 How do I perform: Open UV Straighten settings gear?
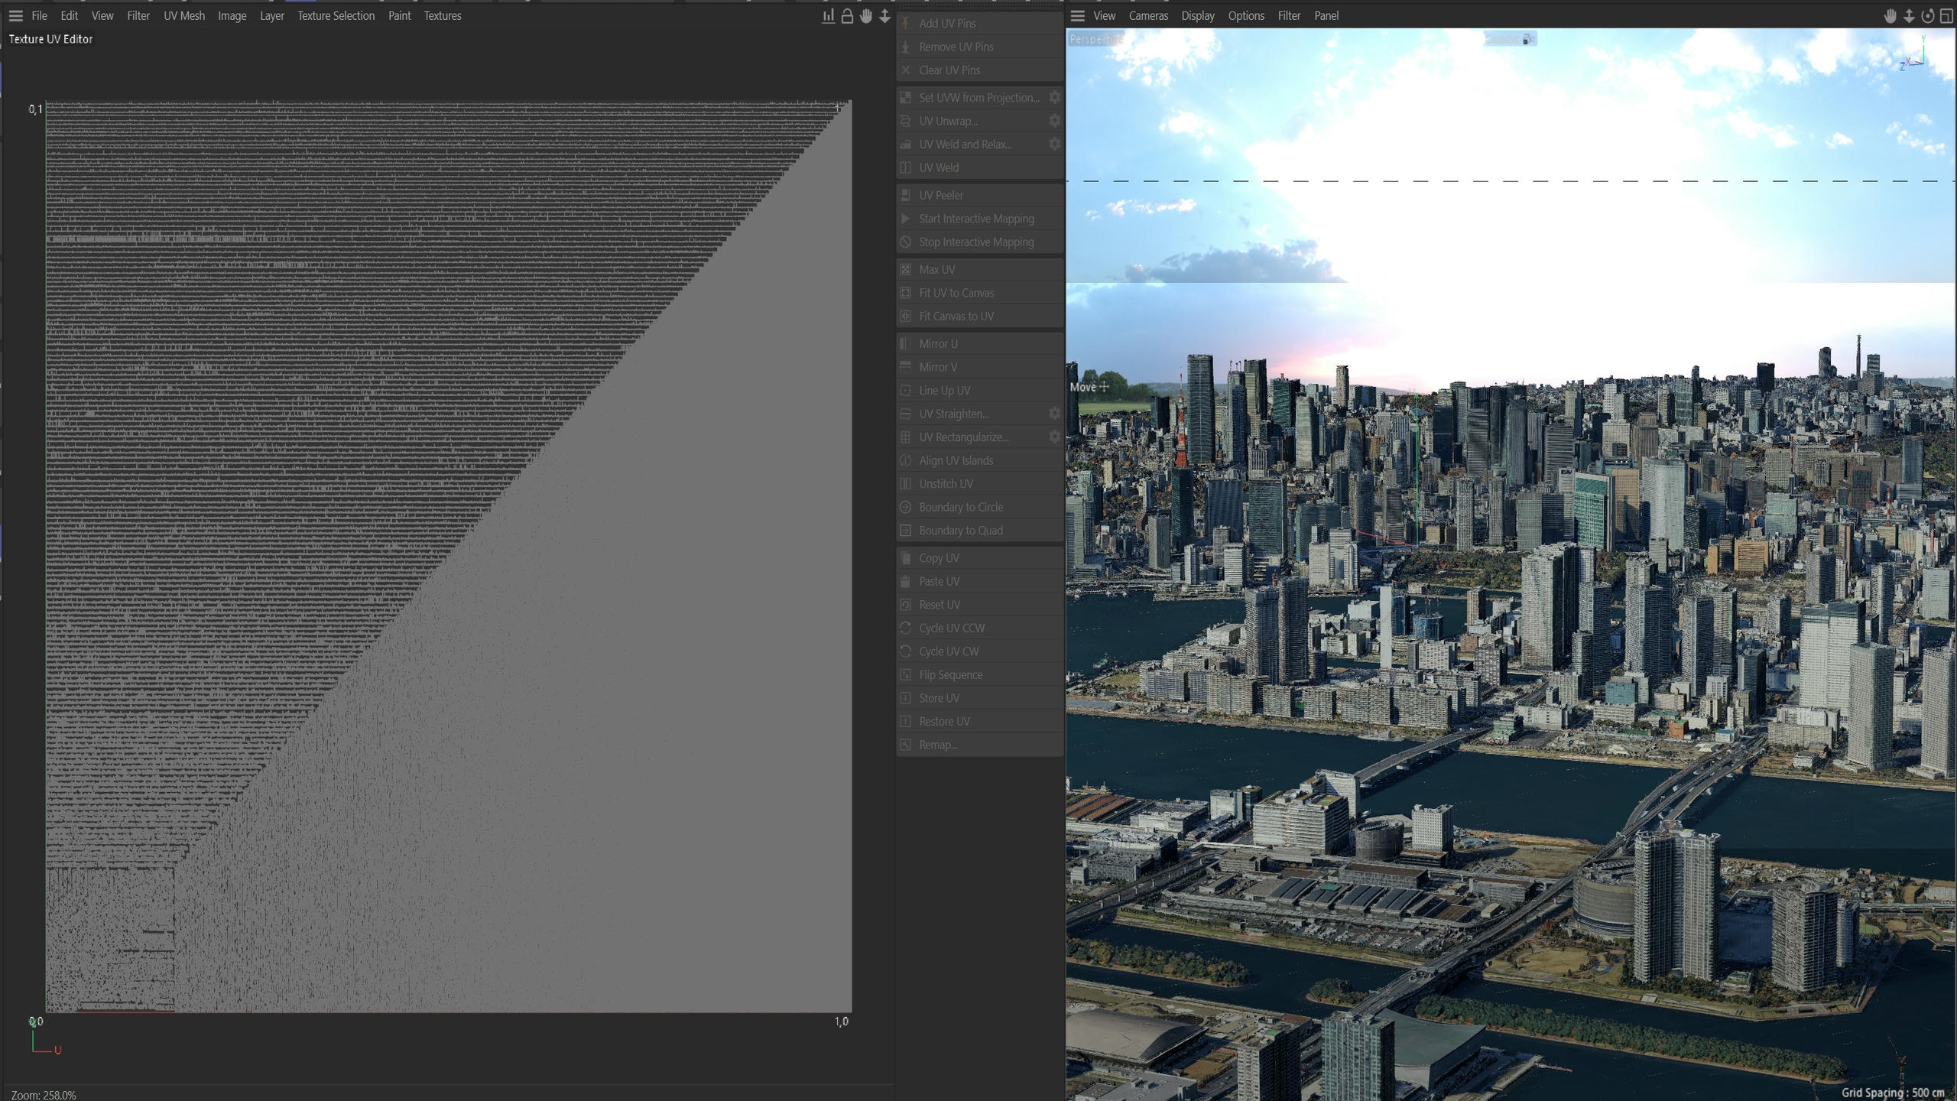click(1054, 414)
